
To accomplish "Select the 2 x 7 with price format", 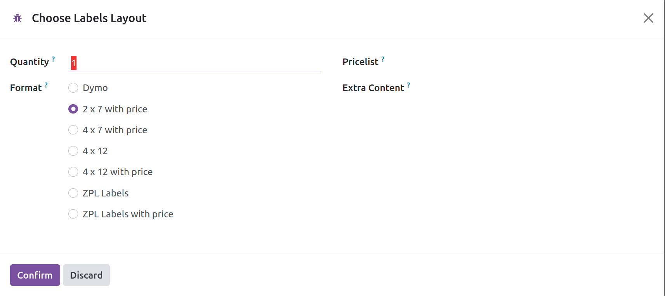I will [x=73, y=109].
